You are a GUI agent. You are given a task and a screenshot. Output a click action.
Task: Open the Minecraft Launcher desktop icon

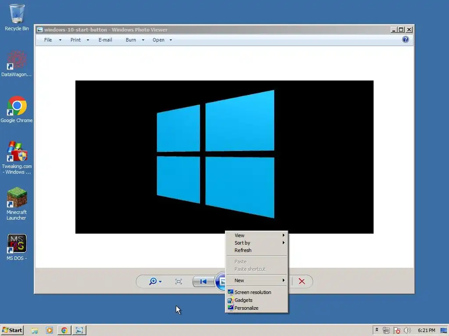17,203
